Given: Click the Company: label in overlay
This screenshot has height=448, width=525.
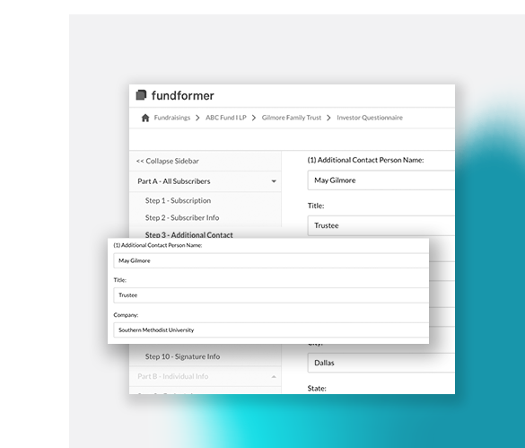Looking at the screenshot, I should click(x=126, y=315).
